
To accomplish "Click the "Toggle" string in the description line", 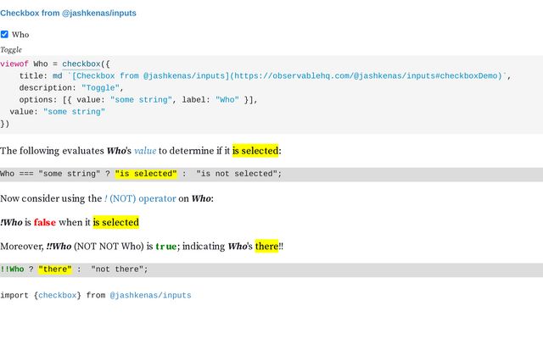I will [102, 87].
